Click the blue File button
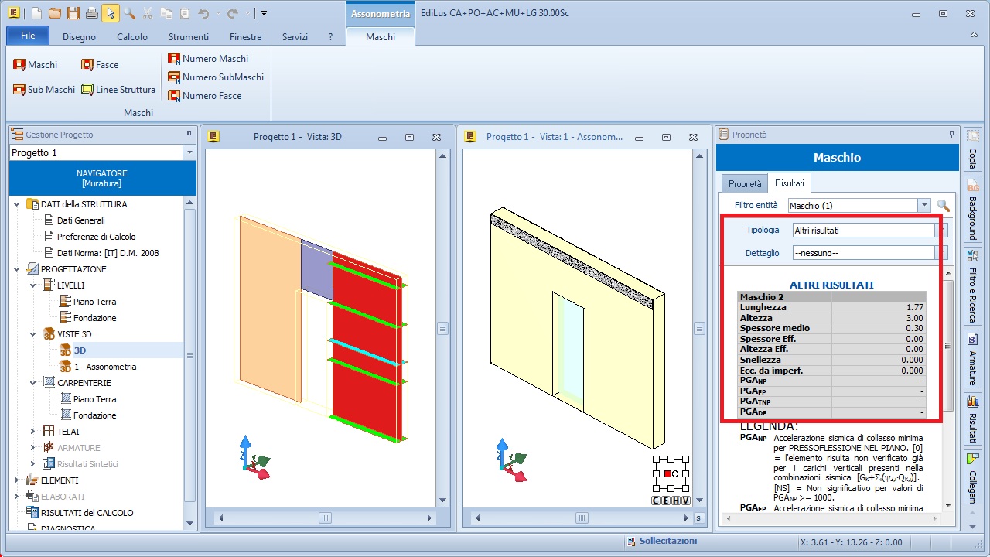 28,36
